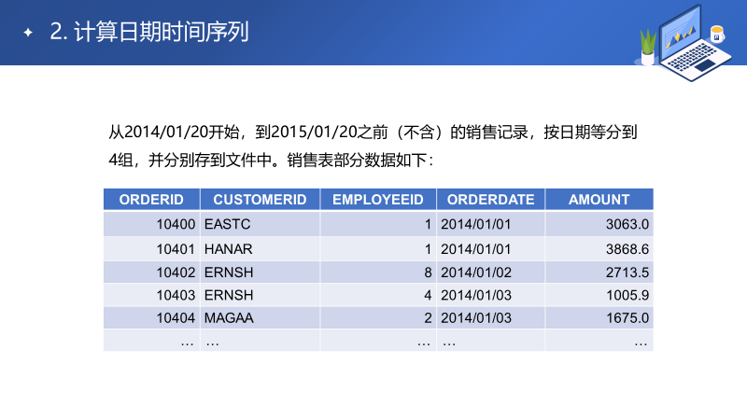This screenshot has width=747, height=420.
Task: Select the AMOUNT column header
Action: [x=599, y=200]
